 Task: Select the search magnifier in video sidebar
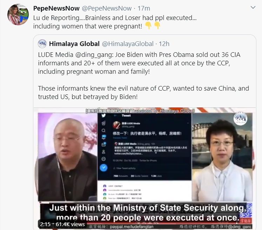coord(103,130)
